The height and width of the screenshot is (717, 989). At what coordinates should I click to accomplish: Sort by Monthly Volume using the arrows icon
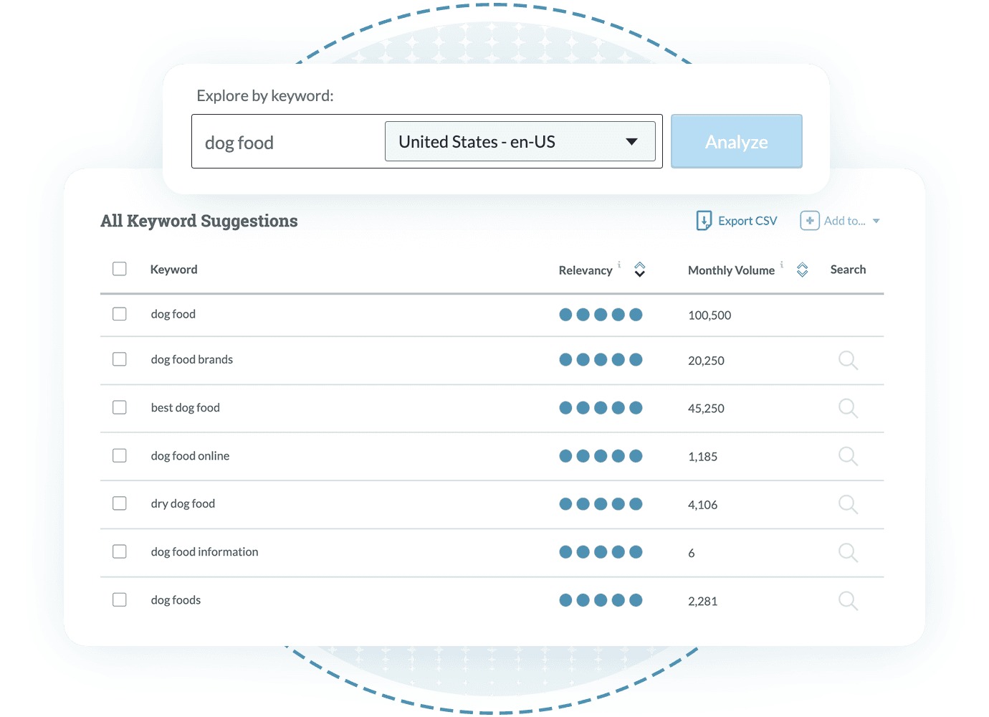803,270
